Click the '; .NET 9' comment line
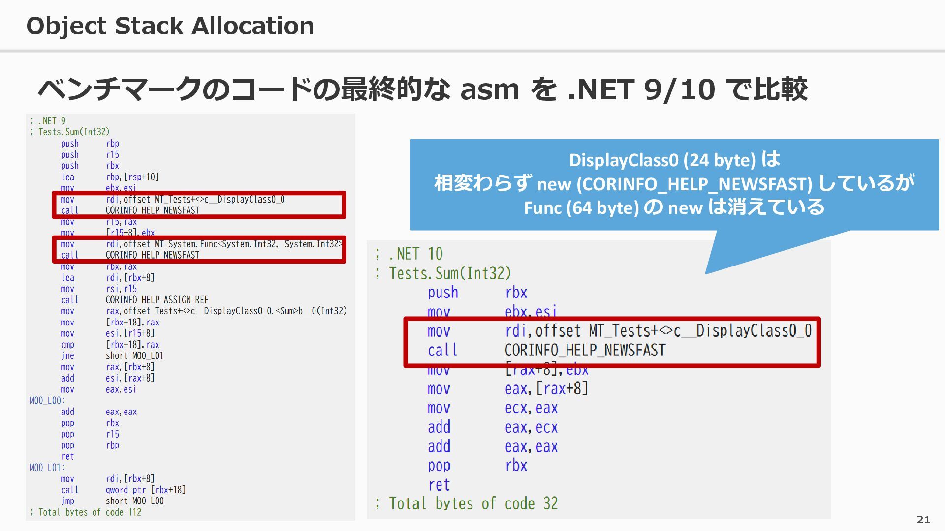945x531 pixels. pyautogui.click(x=48, y=121)
